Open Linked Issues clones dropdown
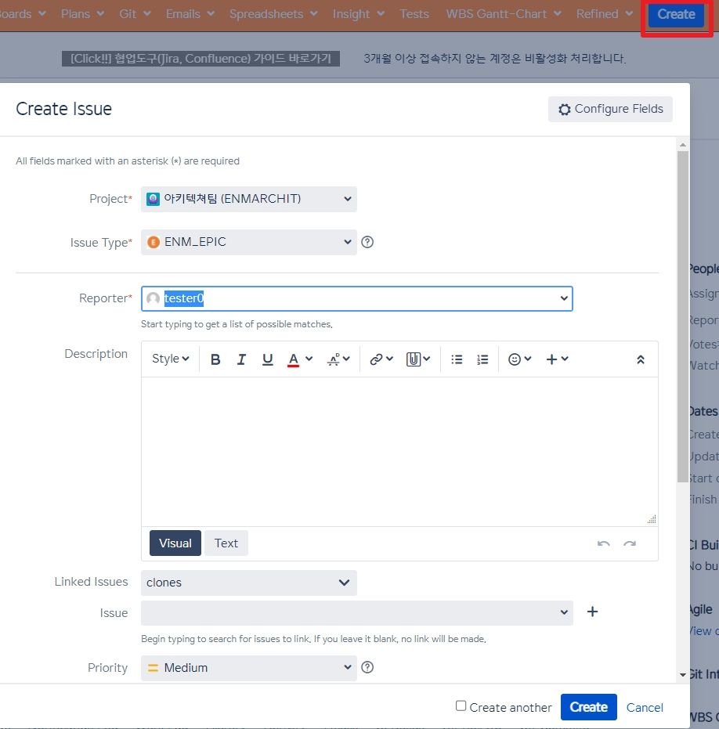Image resolution: width=719 pixels, height=729 pixels. 249,583
